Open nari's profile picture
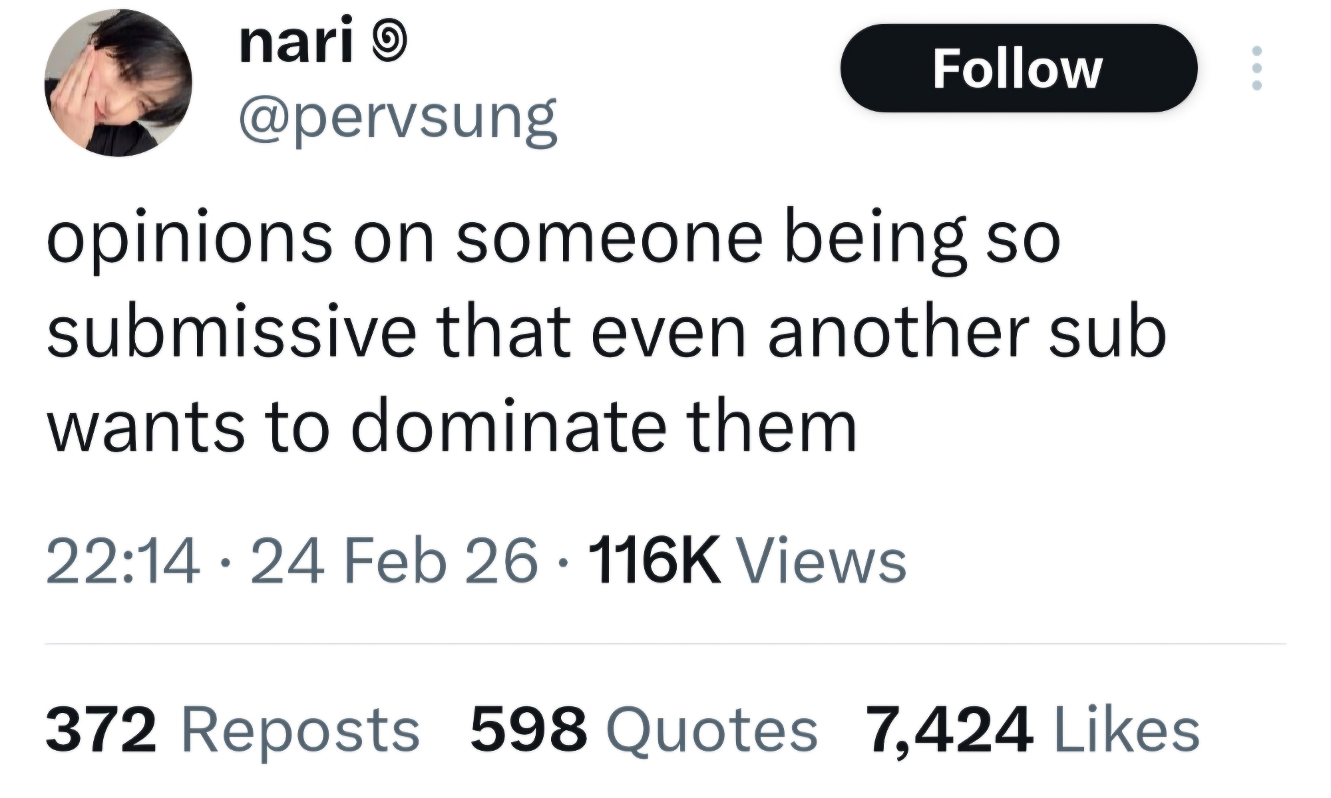This screenshot has width=1331, height=798. 118,83
